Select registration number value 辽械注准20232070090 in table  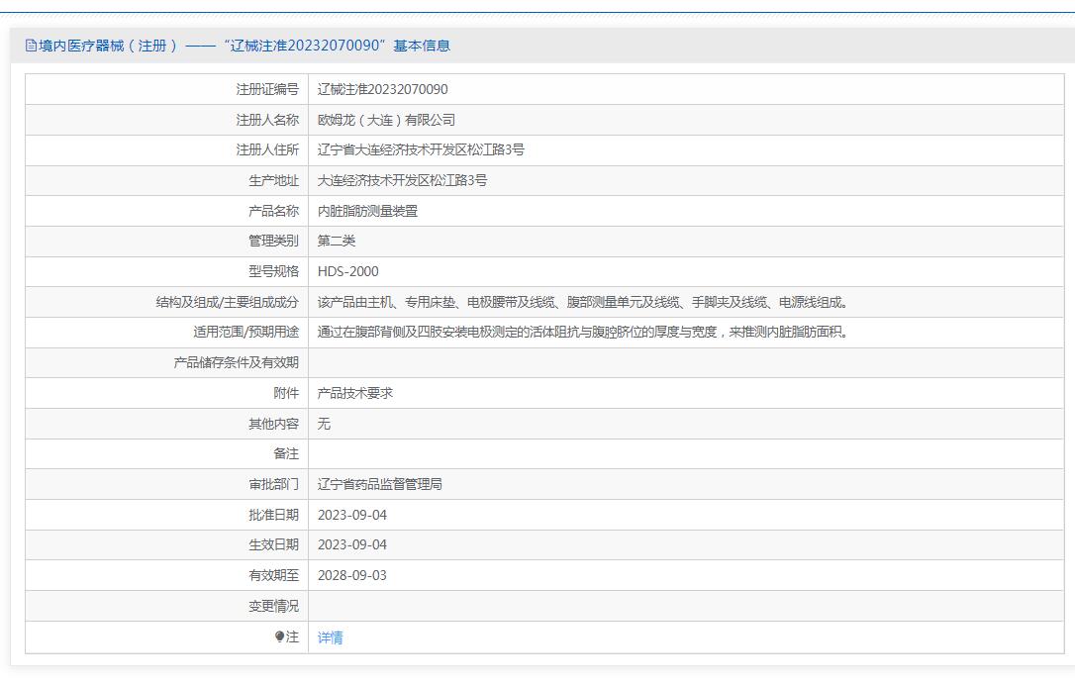(382, 90)
